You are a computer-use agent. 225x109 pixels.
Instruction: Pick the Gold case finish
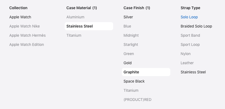[128, 63]
